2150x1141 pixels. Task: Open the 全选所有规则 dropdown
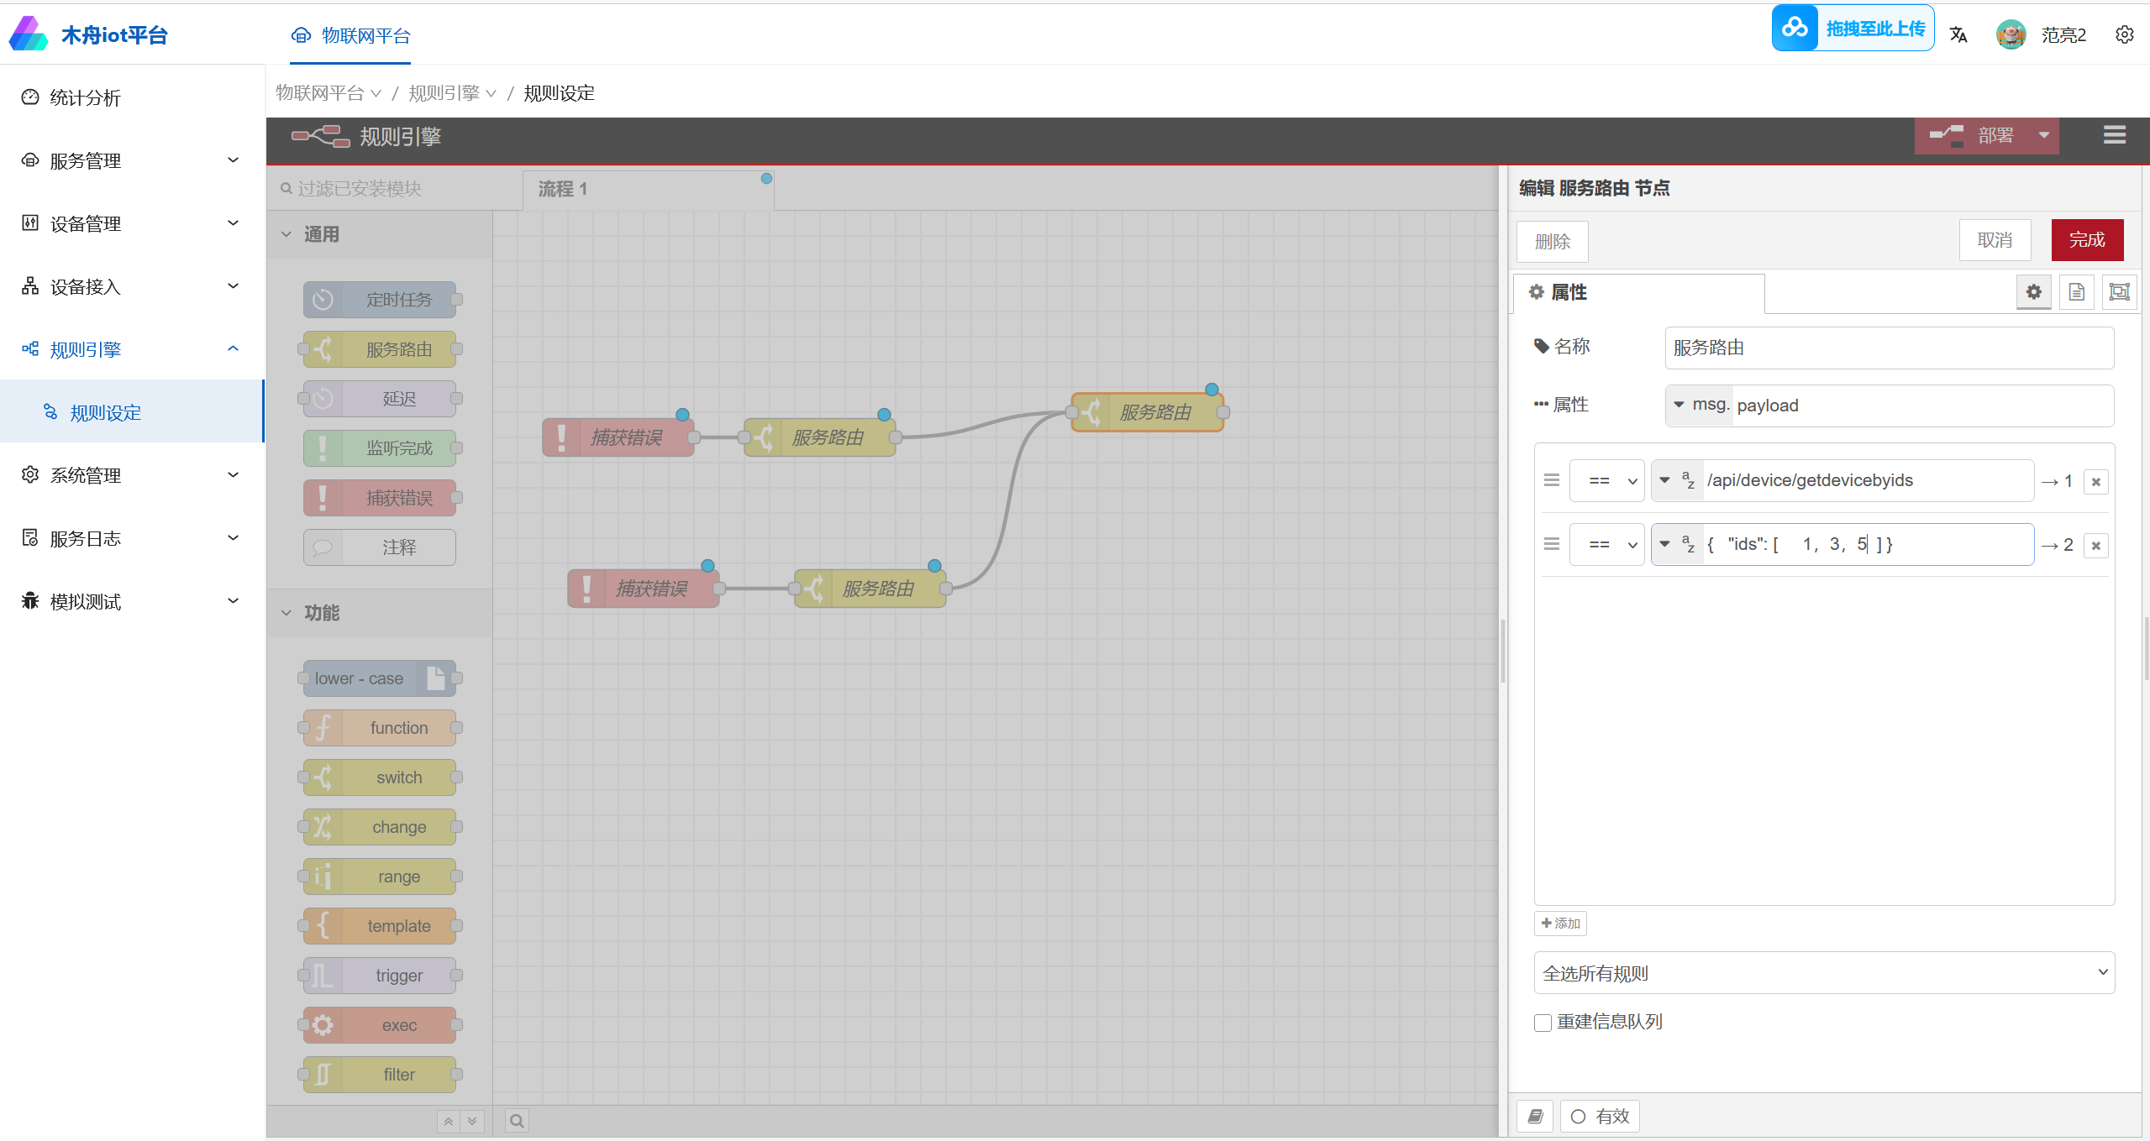click(x=1823, y=972)
